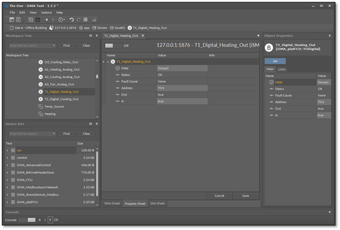Image resolution: width=340 pixels, height=230 pixels.
Task: Toggle the Console switch at the bottom
Action: pos(28,220)
